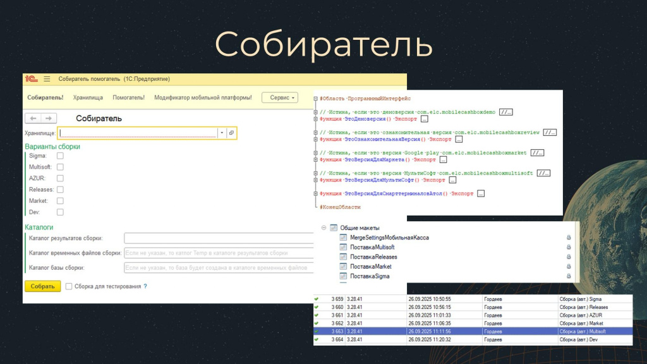The image size is (647, 364).
Task: Select the row with Сборка (авт.) Dev
Action: pos(473,339)
